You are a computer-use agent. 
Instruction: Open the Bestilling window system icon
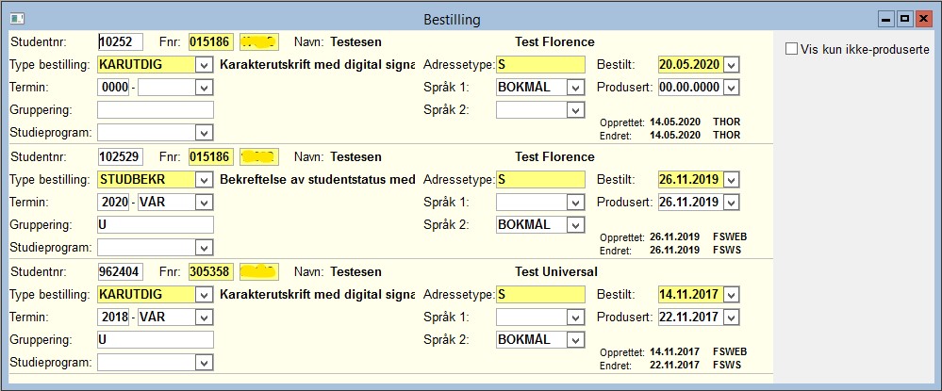17,19
